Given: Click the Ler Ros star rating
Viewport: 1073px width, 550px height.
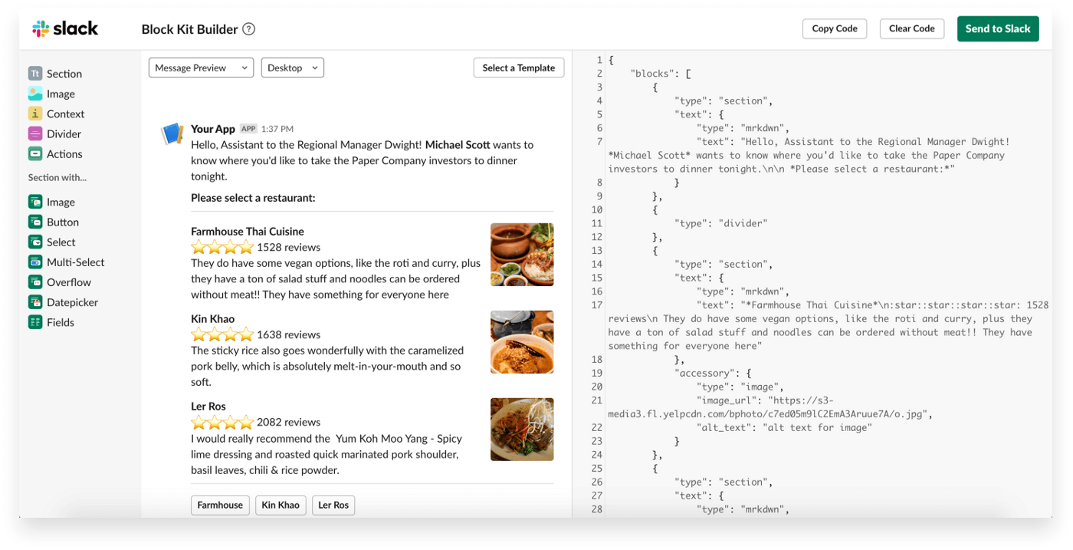Looking at the screenshot, I should [x=222, y=422].
